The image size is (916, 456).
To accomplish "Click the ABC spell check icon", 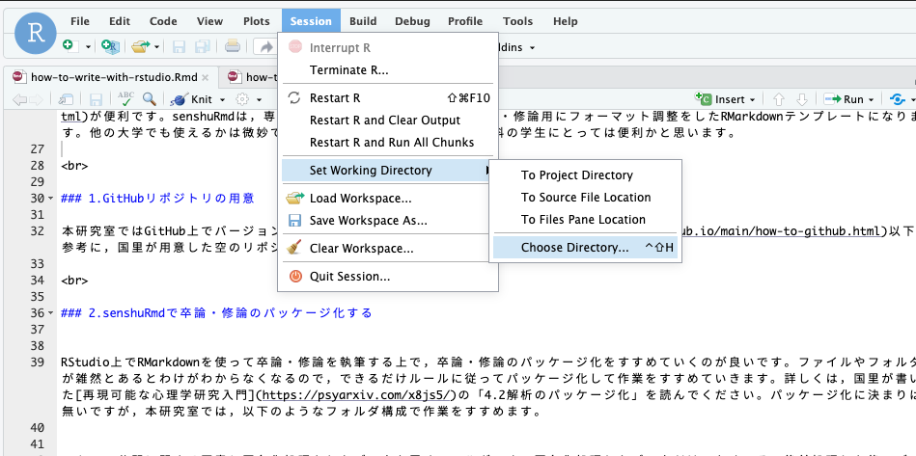I will [x=125, y=98].
